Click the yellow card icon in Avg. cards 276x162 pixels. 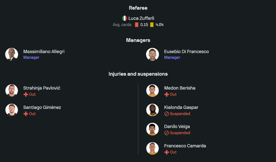tap(152, 25)
